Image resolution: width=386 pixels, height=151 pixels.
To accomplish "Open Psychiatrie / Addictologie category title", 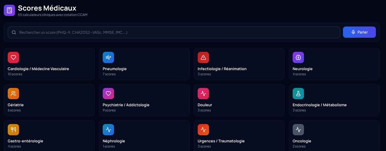I will (126, 105).
